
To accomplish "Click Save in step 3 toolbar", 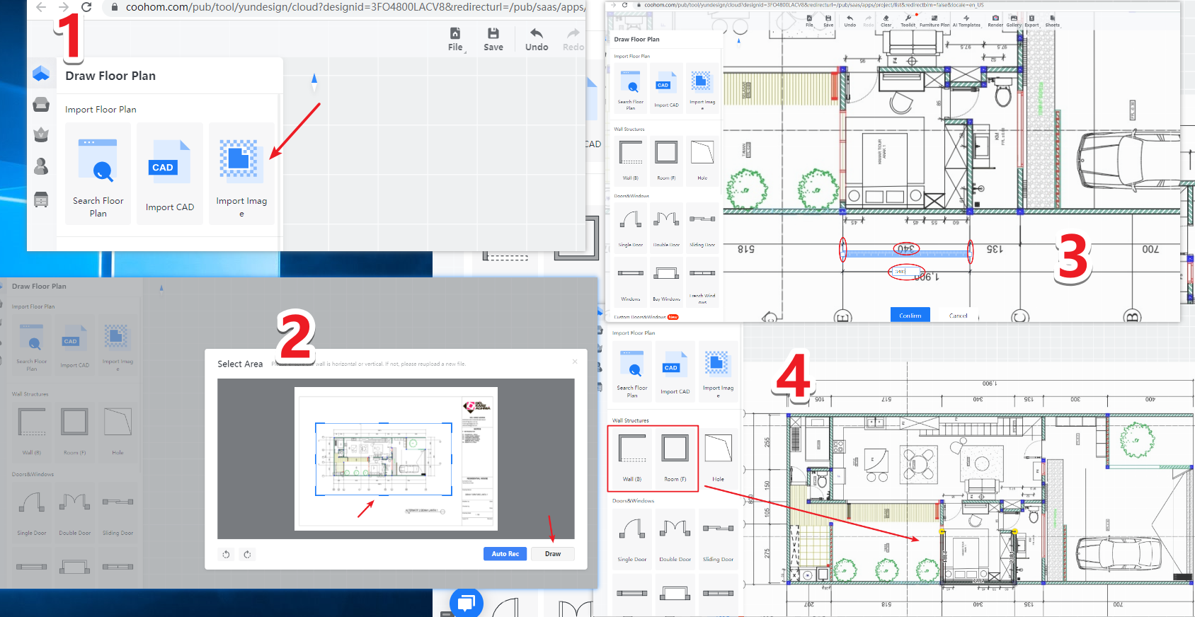I will pos(828,21).
